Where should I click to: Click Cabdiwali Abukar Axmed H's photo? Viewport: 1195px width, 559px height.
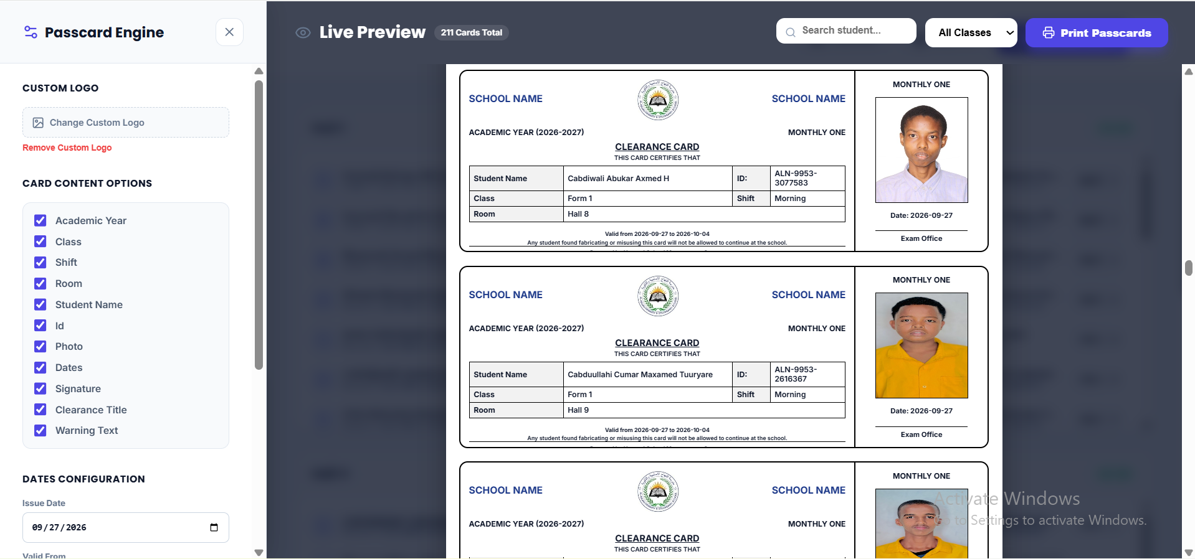pyautogui.click(x=921, y=150)
